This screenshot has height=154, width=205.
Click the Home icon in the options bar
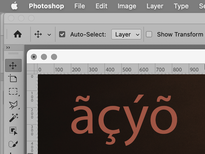(18, 34)
